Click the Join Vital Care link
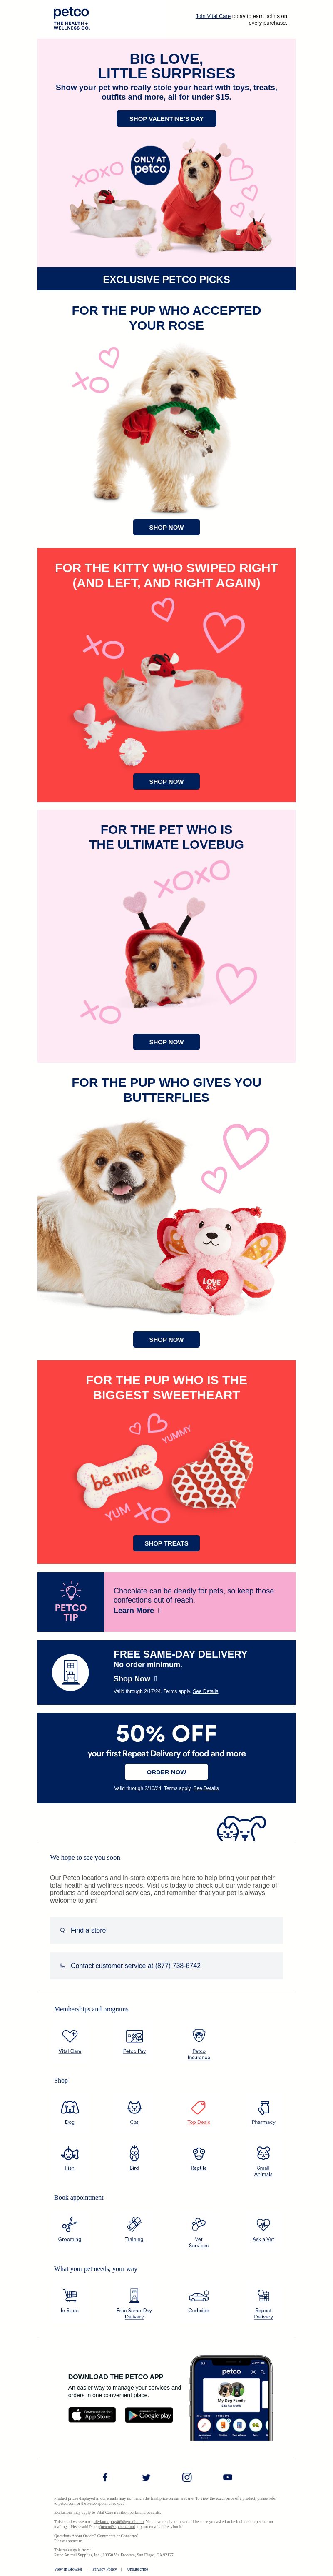Screen dimensions: 333x2576 point(212,16)
